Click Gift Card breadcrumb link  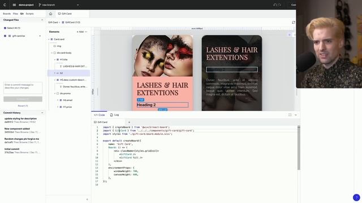click(x=53, y=23)
